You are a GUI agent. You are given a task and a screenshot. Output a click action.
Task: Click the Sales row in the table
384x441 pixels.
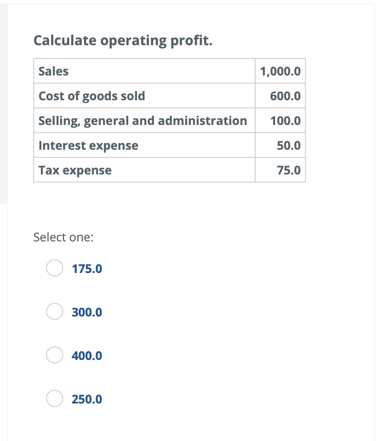tap(128, 71)
